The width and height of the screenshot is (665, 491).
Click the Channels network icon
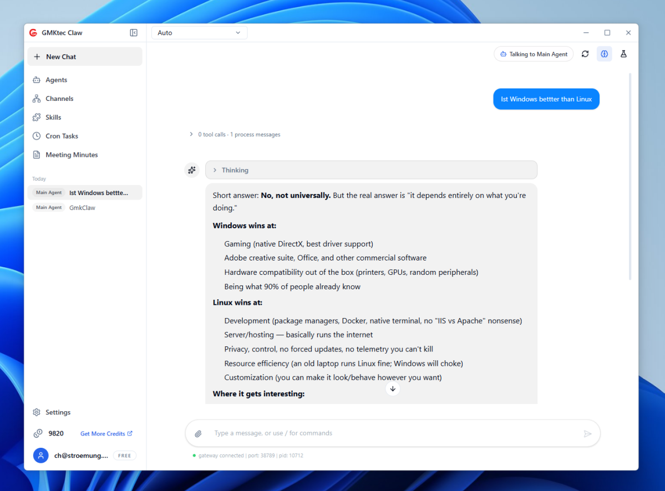click(37, 98)
